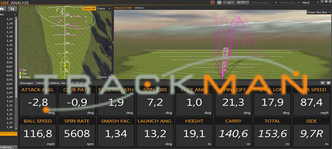Select the SPIN AXIS data tile
The image size is (332, 149).
click(x=155, y=100)
